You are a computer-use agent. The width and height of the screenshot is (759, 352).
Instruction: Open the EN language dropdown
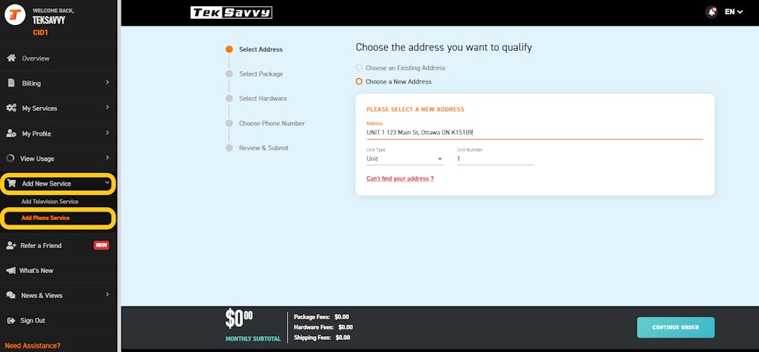(733, 12)
